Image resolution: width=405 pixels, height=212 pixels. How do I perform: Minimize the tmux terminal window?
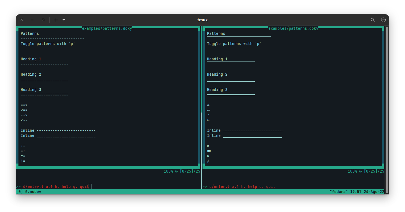click(32, 20)
